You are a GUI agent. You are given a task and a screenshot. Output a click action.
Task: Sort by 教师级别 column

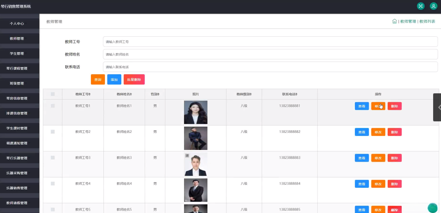(244, 94)
